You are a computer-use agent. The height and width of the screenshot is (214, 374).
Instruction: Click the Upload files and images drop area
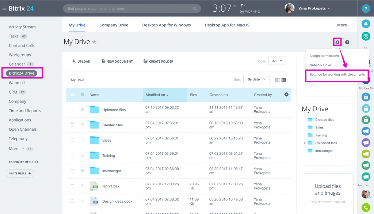[328, 194]
